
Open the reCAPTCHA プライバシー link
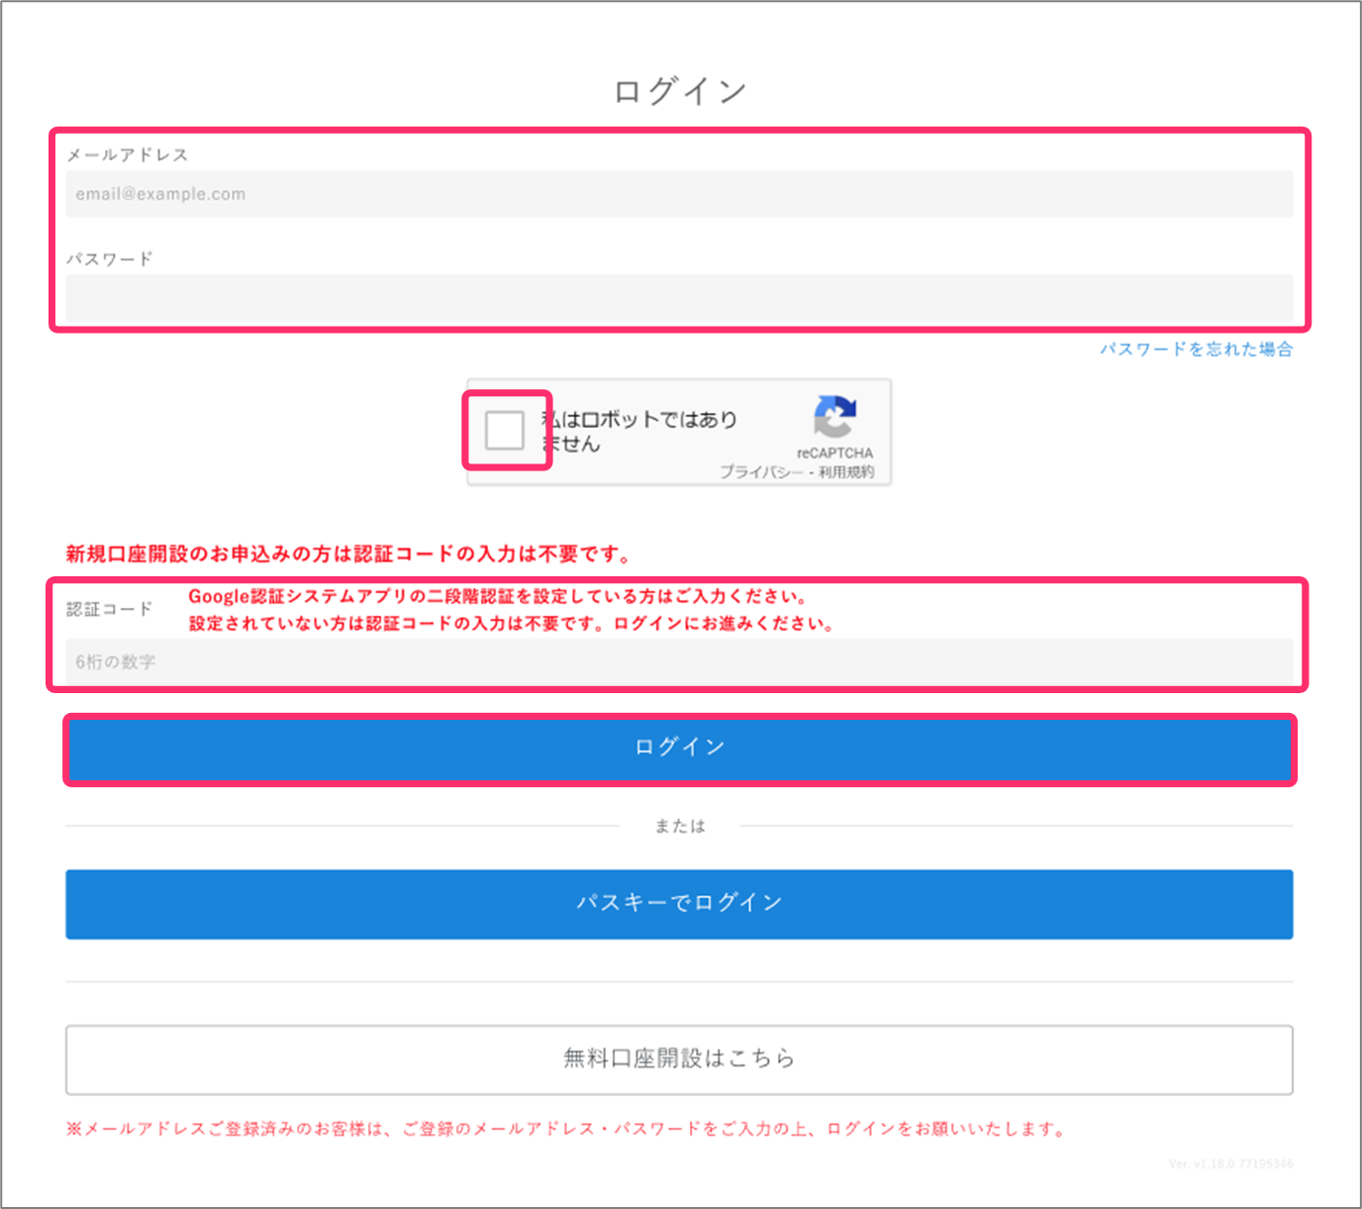tap(761, 472)
